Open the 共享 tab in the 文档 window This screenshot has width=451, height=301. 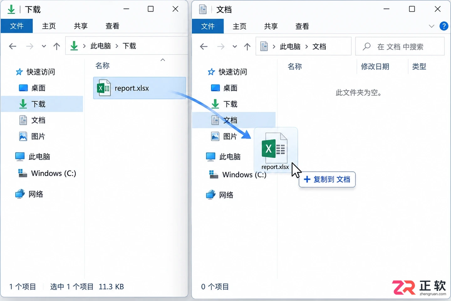[271, 26]
